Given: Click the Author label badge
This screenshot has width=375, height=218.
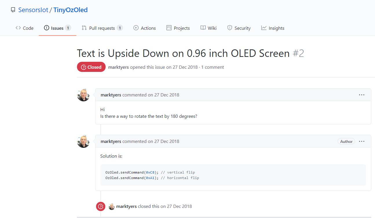Looking at the screenshot, I should coord(346,141).
